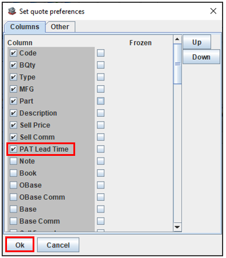The width and height of the screenshot is (226, 258).
Task: Uncheck the Code column checkbox
Action: pos(13,53)
